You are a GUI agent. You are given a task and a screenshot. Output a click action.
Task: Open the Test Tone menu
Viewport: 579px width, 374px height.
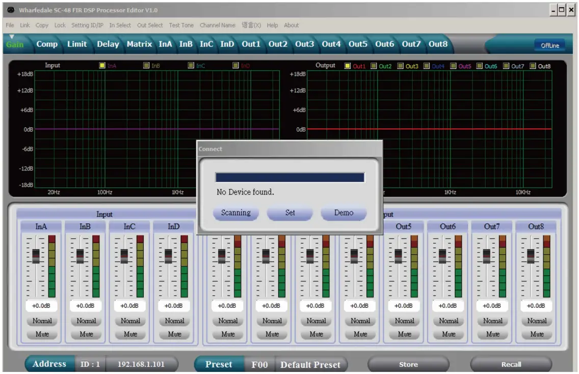click(181, 25)
